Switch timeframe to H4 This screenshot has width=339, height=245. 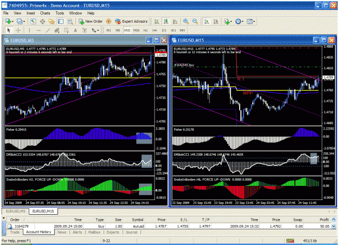tap(155, 30)
